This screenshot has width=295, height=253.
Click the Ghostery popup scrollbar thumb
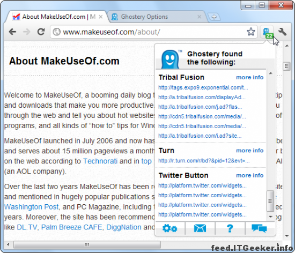click(x=270, y=201)
